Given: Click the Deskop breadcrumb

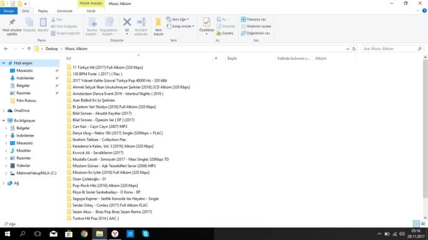Looking at the screenshot, I should pyautogui.click(x=51, y=49).
